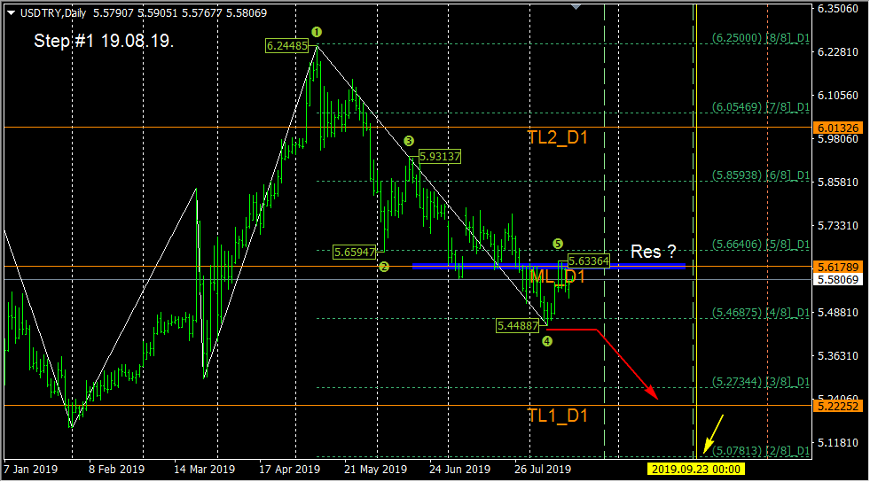Click the (5.27344) [3/8]_D1 level label
This screenshot has width=870, height=482.
(761, 382)
